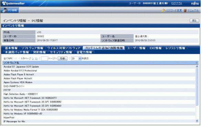Switch to the 契約情報 tab
Screen dimensions: 201x126
point(40,52)
